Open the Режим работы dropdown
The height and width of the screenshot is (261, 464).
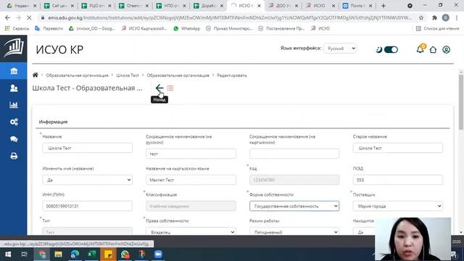click(294, 232)
